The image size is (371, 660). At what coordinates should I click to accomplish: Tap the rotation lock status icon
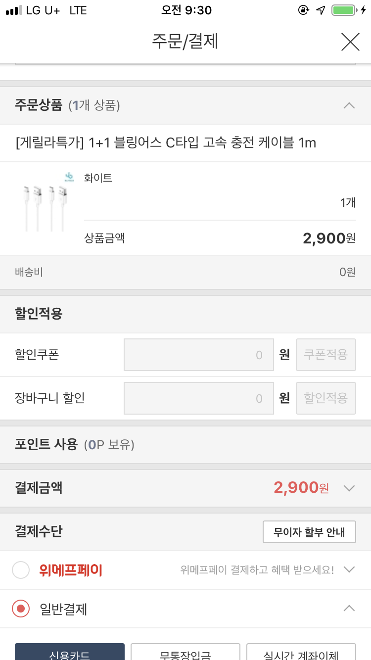point(303,10)
